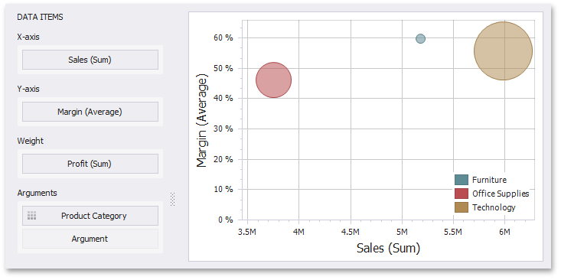Click the Furniture legend color swatch
The image size is (561, 280).
click(x=462, y=180)
